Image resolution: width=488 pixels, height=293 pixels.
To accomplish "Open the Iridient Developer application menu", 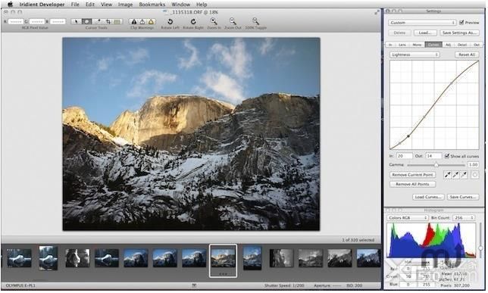I will tap(42, 5).
